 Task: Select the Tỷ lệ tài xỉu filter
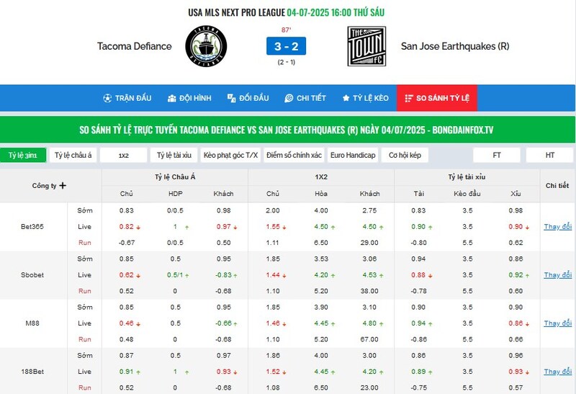coord(174,155)
